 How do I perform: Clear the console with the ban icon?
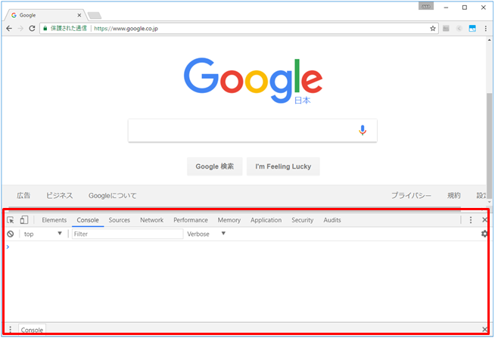tap(11, 234)
